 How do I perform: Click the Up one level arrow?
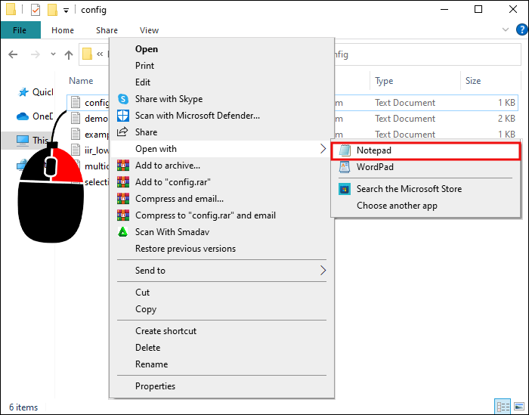tap(69, 54)
